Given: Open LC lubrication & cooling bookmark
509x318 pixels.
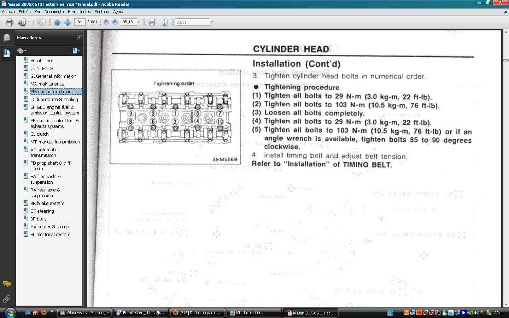Looking at the screenshot, I should pos(54,99).
